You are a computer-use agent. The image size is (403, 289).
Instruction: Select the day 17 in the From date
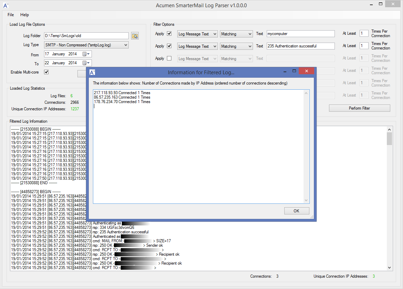(x=47, y=54)
